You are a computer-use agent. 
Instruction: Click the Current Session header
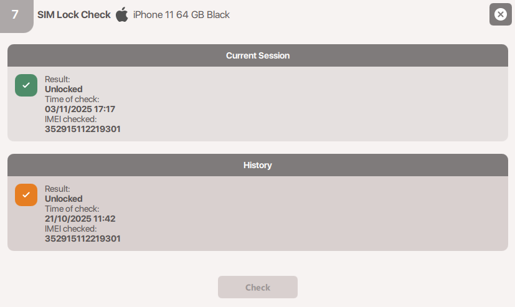click(257, 55)
